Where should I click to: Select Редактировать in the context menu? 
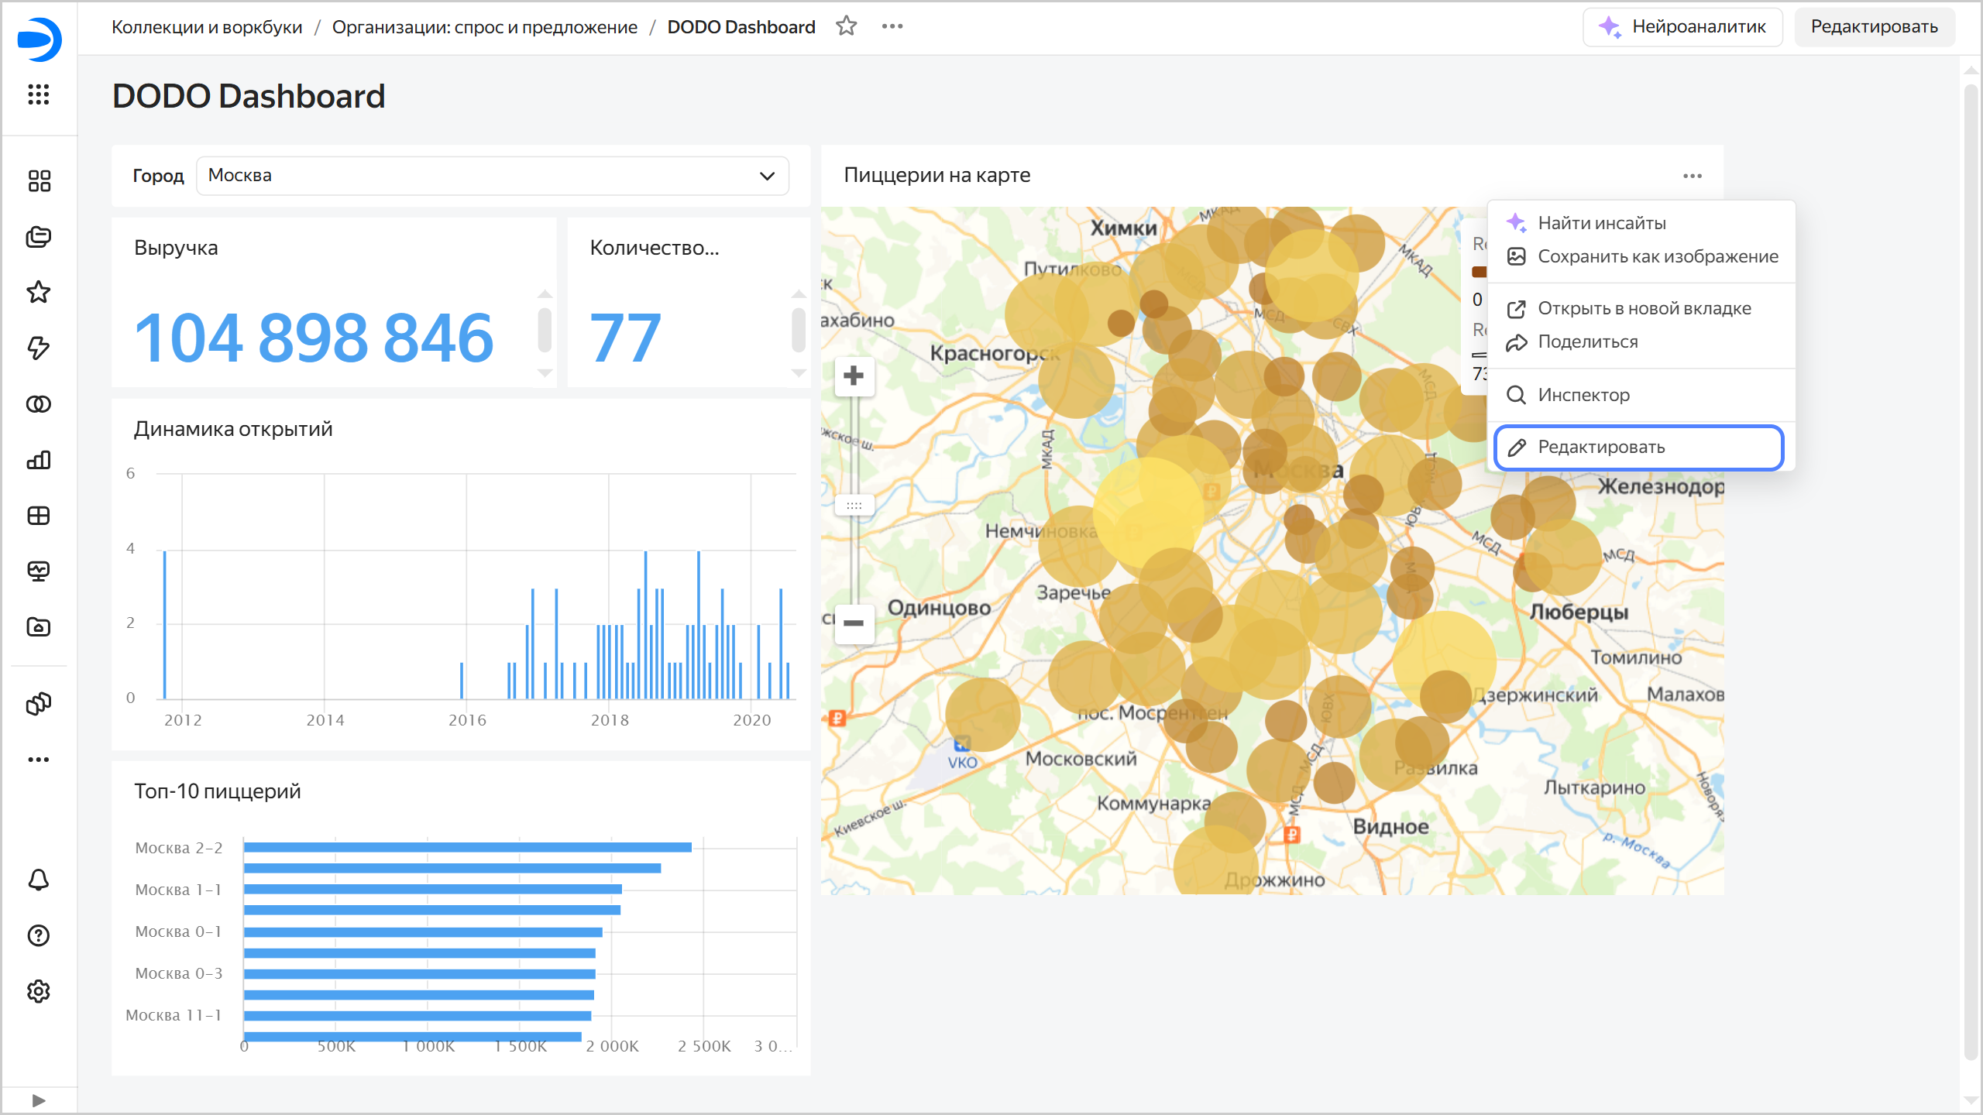[1600, 447]
